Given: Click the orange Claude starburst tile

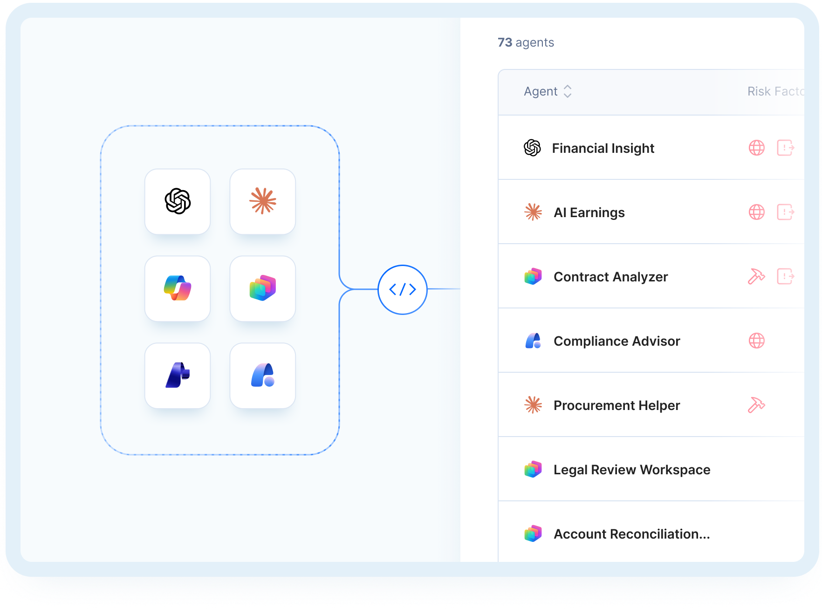Looking at the screenshot, I should click(x=263, y=202).
